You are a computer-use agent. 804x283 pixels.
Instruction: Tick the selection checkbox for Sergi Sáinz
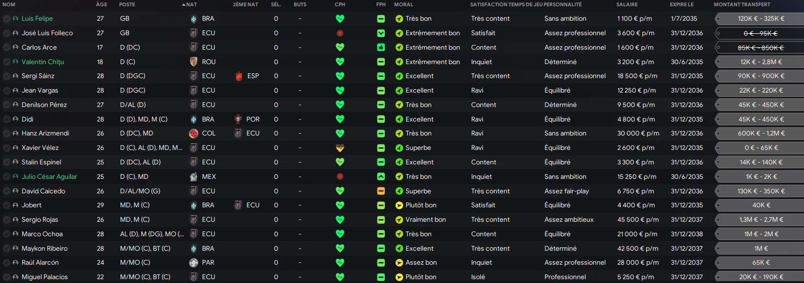coord(7,76)
